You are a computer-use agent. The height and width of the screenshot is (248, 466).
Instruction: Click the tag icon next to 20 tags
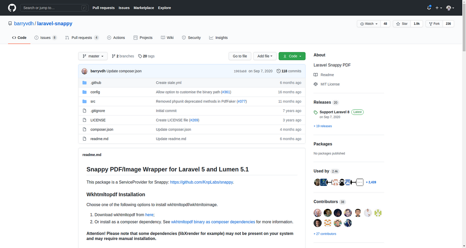click(140, 56)
